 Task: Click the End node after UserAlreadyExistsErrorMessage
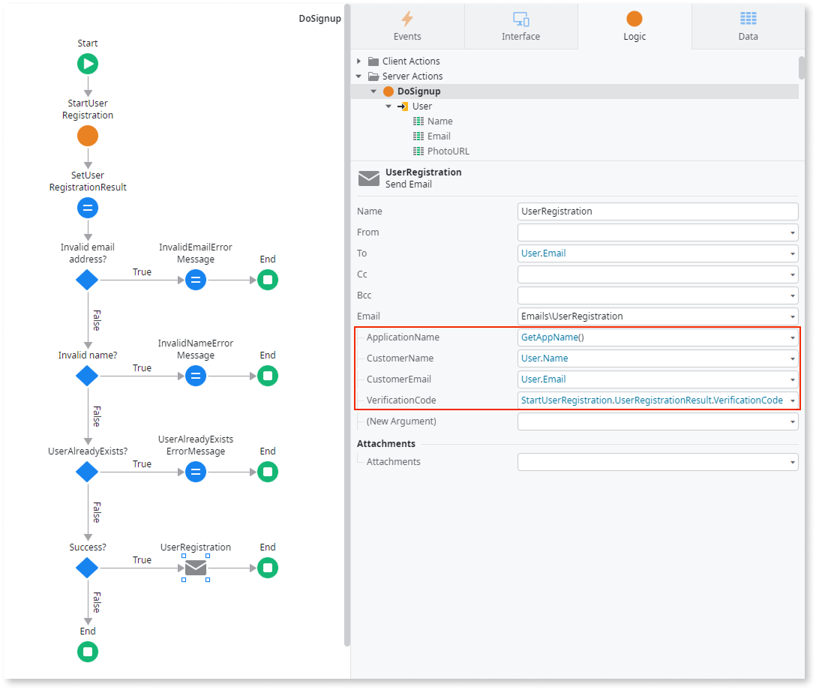[x=268, y=472]
